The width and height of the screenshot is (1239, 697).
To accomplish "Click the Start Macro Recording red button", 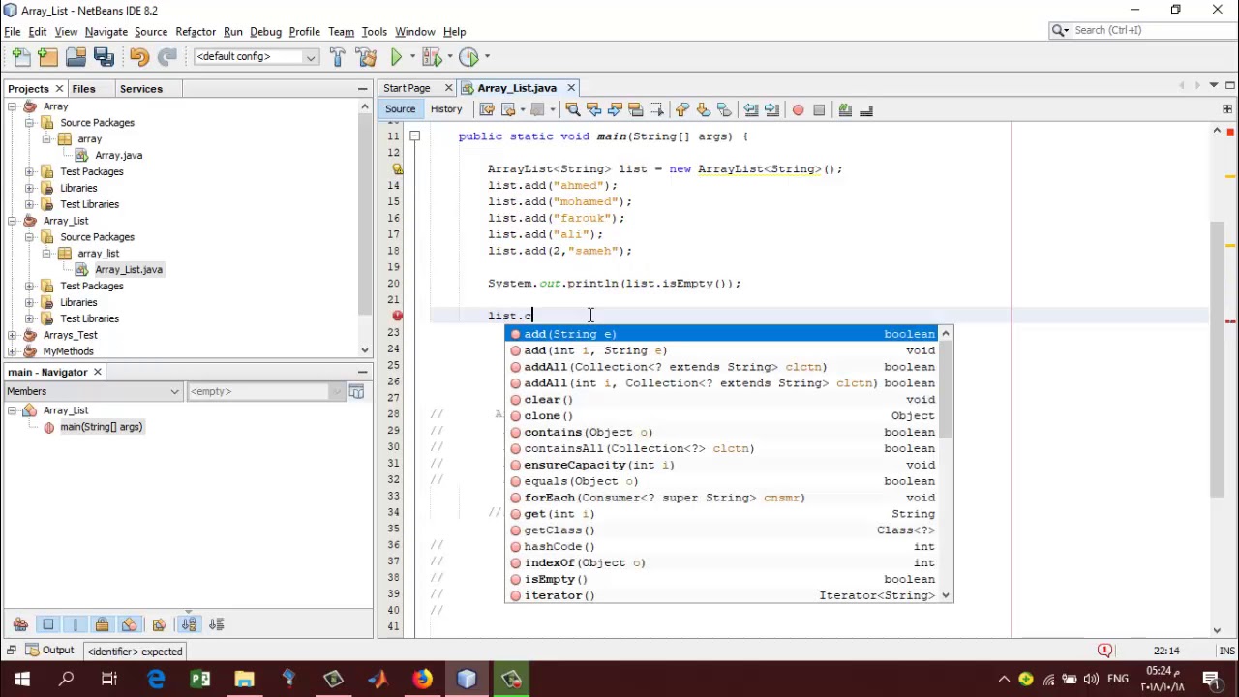I will click(798, 110).
